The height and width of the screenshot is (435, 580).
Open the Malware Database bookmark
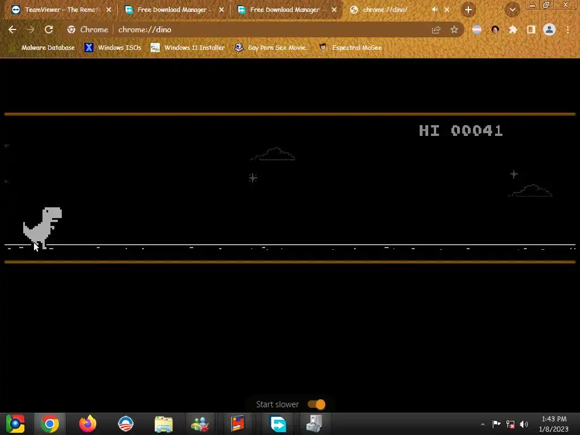43,48
